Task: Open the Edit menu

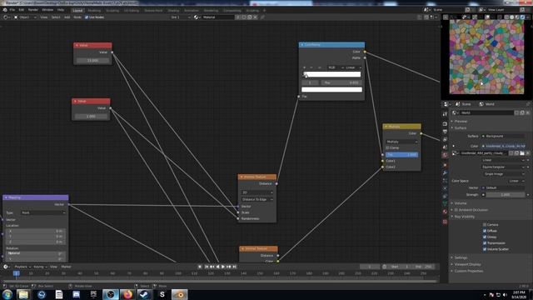Action: click(22, 10)
